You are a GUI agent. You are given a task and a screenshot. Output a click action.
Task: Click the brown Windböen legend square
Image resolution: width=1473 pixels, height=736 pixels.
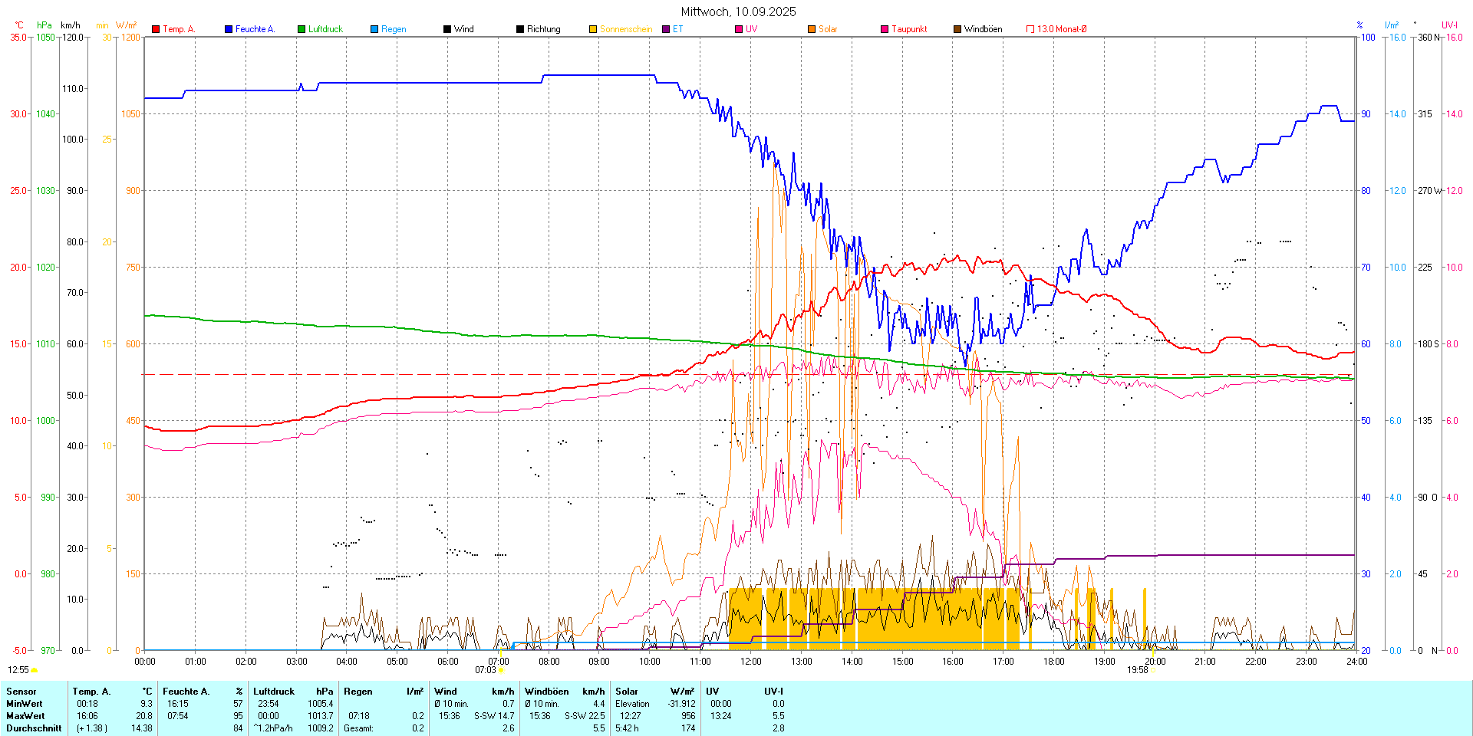[957, 29]
